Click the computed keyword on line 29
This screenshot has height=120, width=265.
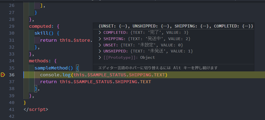click(x=40, y=26)
